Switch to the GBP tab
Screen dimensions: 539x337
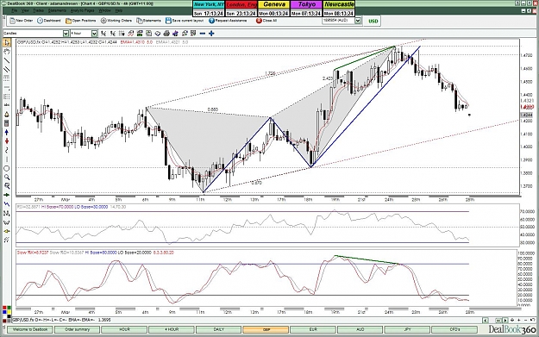point(266,329)
